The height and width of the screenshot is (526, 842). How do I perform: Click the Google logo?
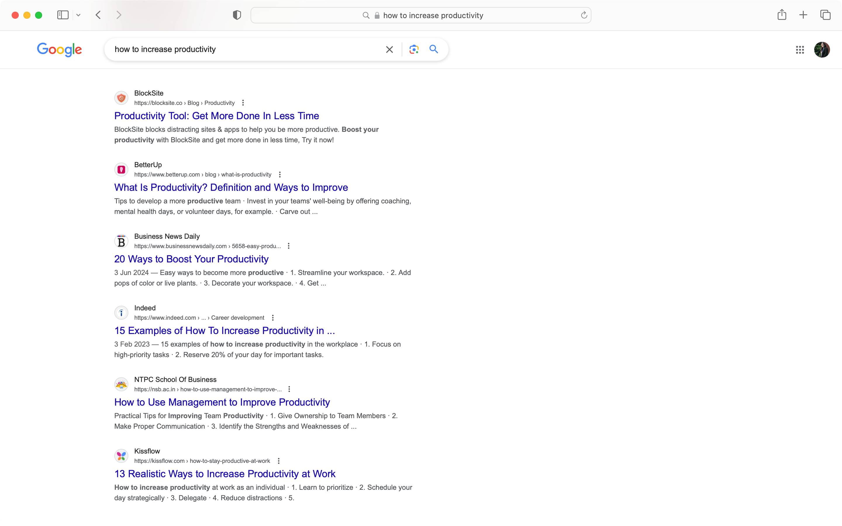click(60, 49)
